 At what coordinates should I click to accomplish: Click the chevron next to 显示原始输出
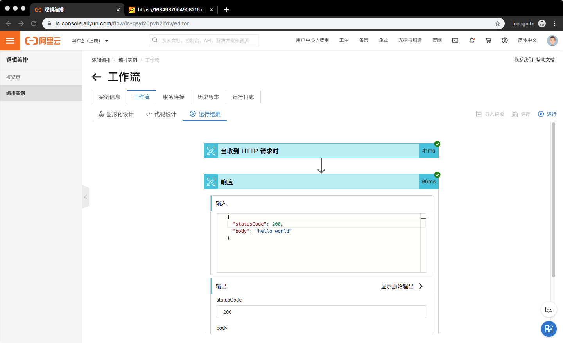click(x=421, y=286)
